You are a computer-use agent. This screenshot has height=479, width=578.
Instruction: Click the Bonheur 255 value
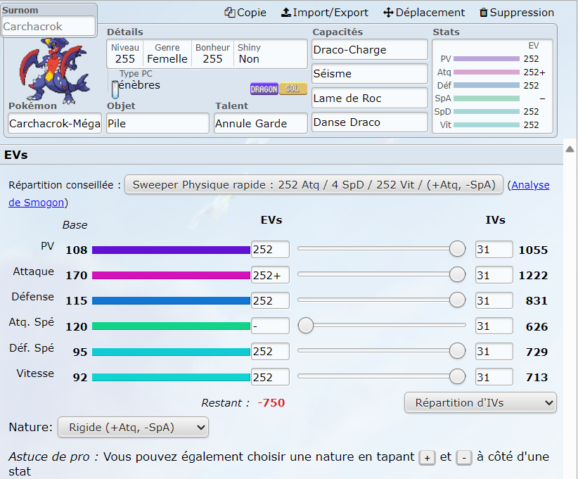(212, 59)
